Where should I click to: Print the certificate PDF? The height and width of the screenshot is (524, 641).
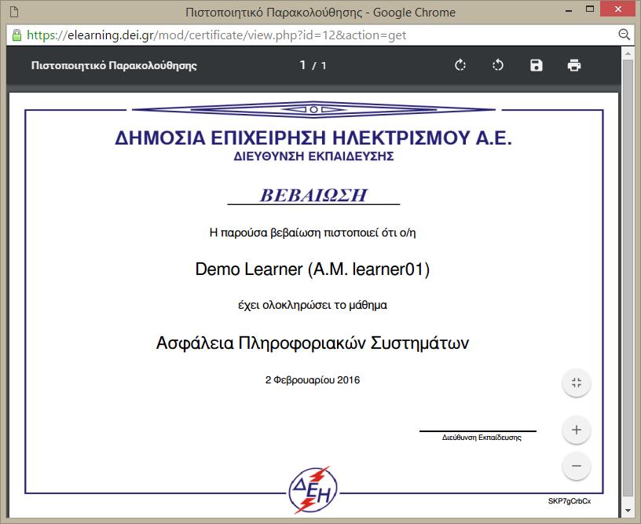click(x=574, y=65)
